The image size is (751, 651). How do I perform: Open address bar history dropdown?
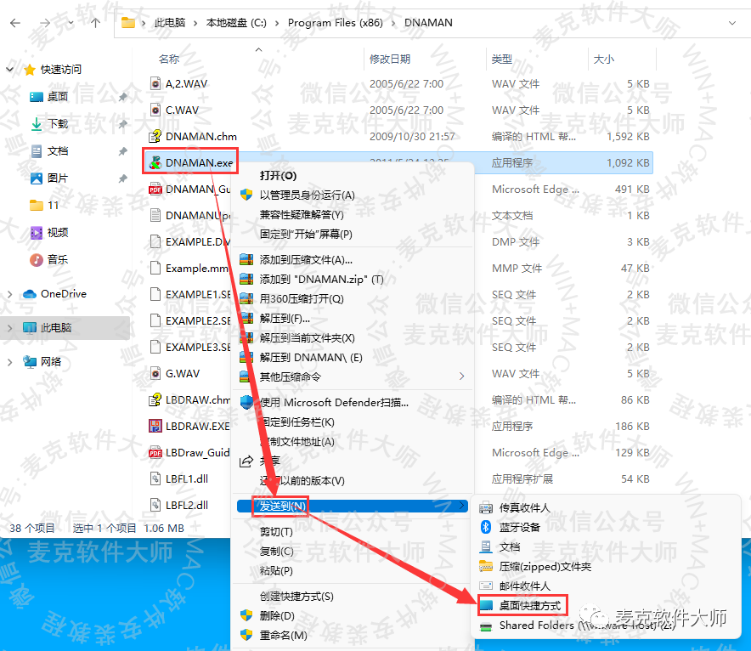731,23
